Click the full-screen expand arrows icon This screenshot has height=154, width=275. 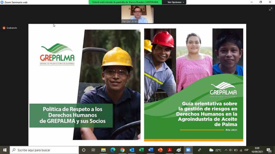tap(270, 9)
